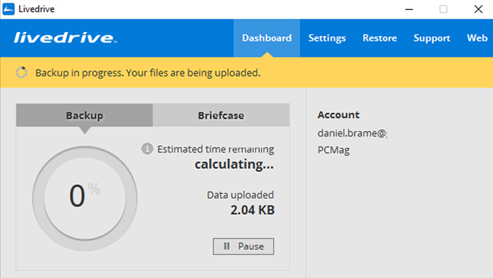Pause the backup upload
The image size is (493, 278).
pos(243,246)
